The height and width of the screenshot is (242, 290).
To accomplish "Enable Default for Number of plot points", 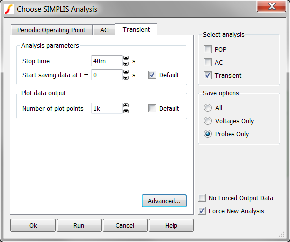I will pyautogui.click(x=152, y=108).
